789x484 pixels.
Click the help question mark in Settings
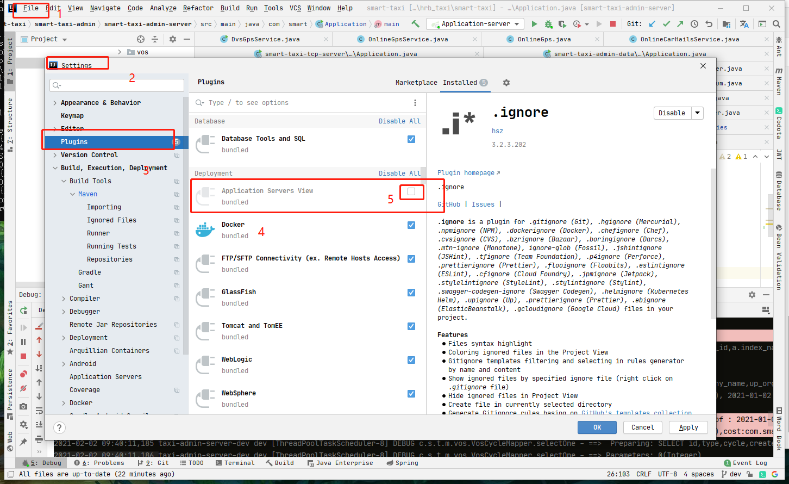[x=60, y=427]
